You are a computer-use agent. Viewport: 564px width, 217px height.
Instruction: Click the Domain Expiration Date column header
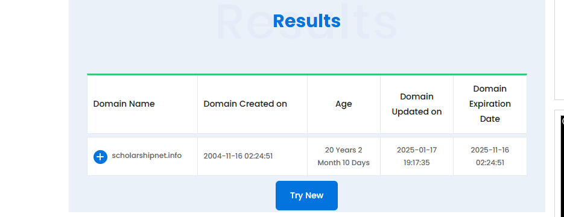[490, 104]
